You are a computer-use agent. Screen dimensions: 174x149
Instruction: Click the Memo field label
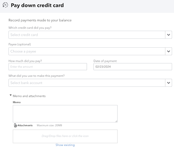[x=17, y=102]
